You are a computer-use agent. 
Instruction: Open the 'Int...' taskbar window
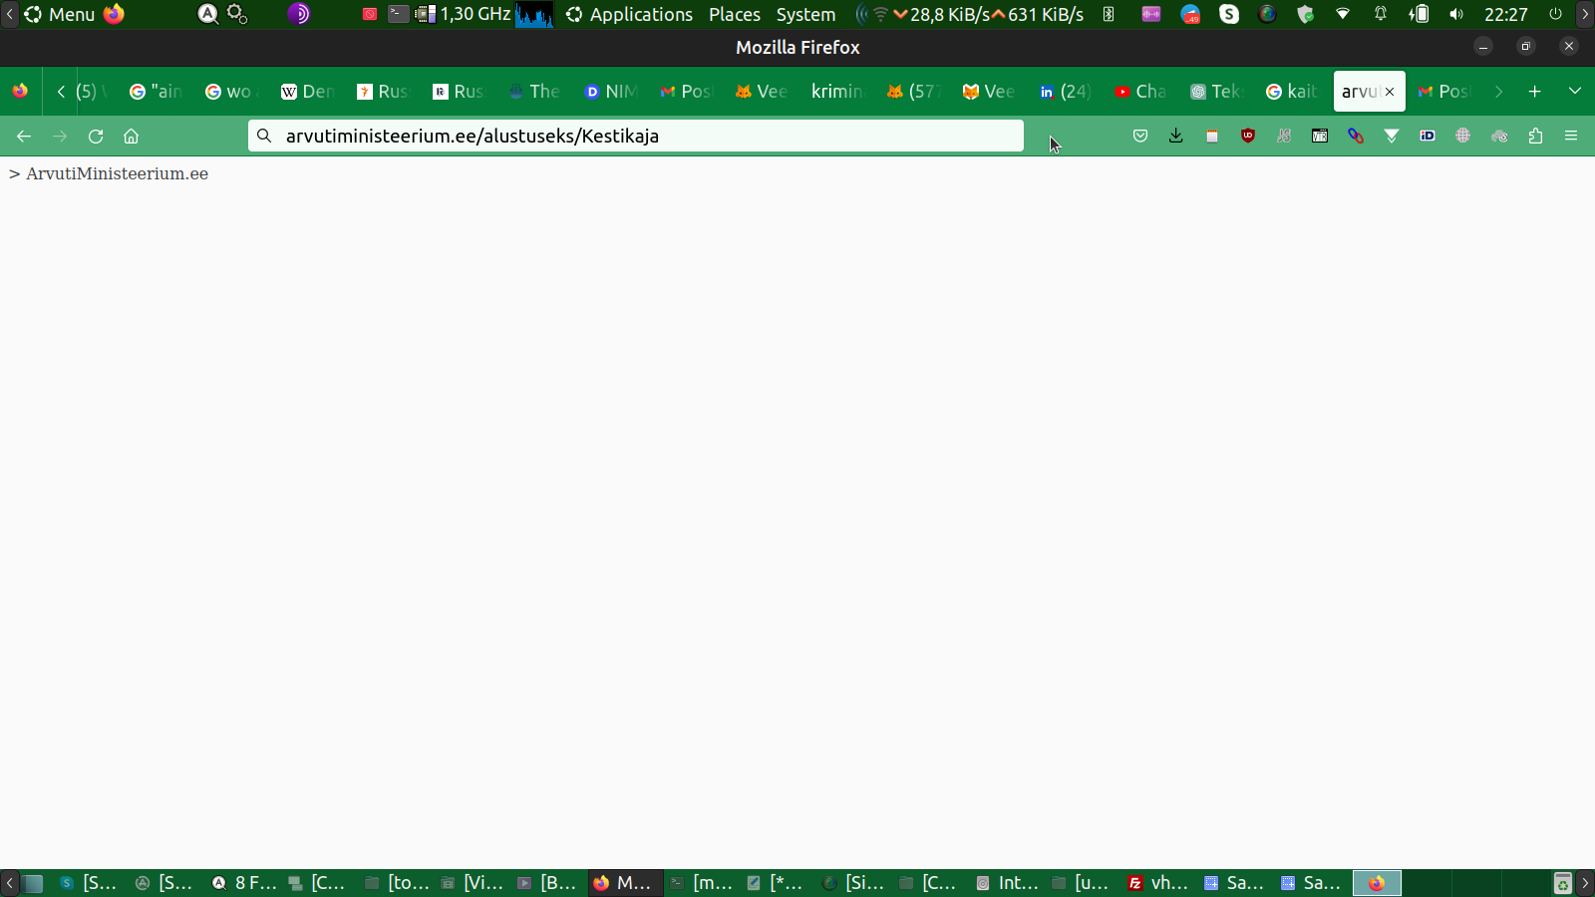tap(1007, 883)
